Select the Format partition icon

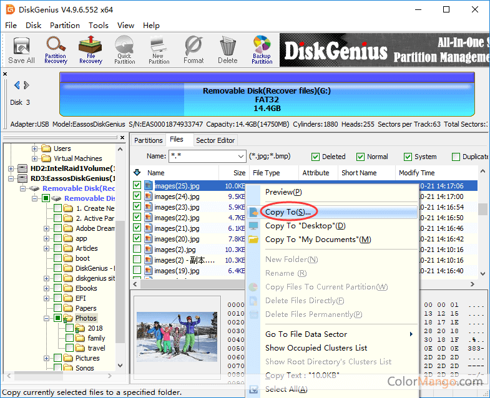tap(194, 49)
